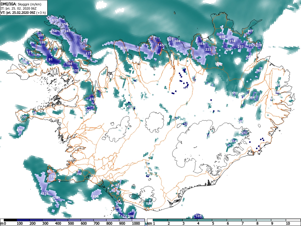This screenshot has height=226, width=301.
Task: Click the '159' visibility value
Action: coord(76,71)
